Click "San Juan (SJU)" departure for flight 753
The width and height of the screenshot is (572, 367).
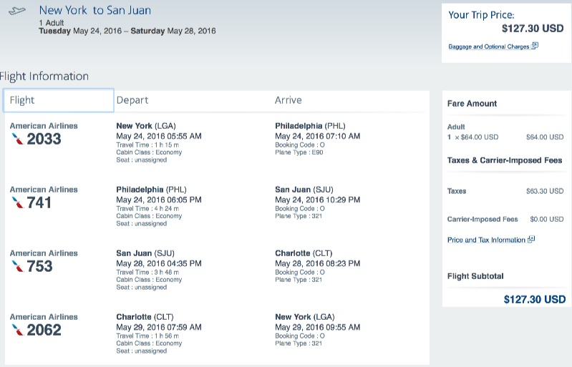(x=145, y=254)
